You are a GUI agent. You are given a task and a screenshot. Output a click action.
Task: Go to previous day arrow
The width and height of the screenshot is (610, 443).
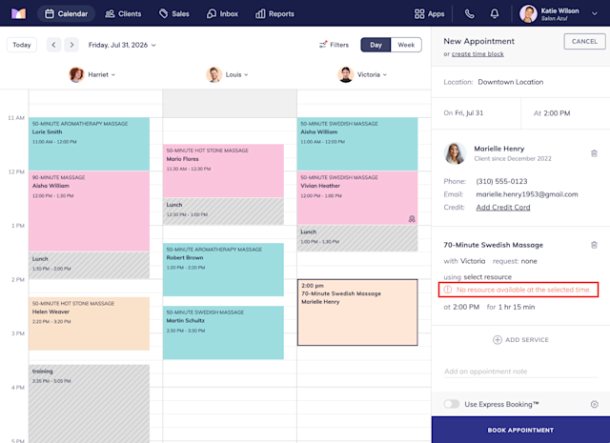53,45
